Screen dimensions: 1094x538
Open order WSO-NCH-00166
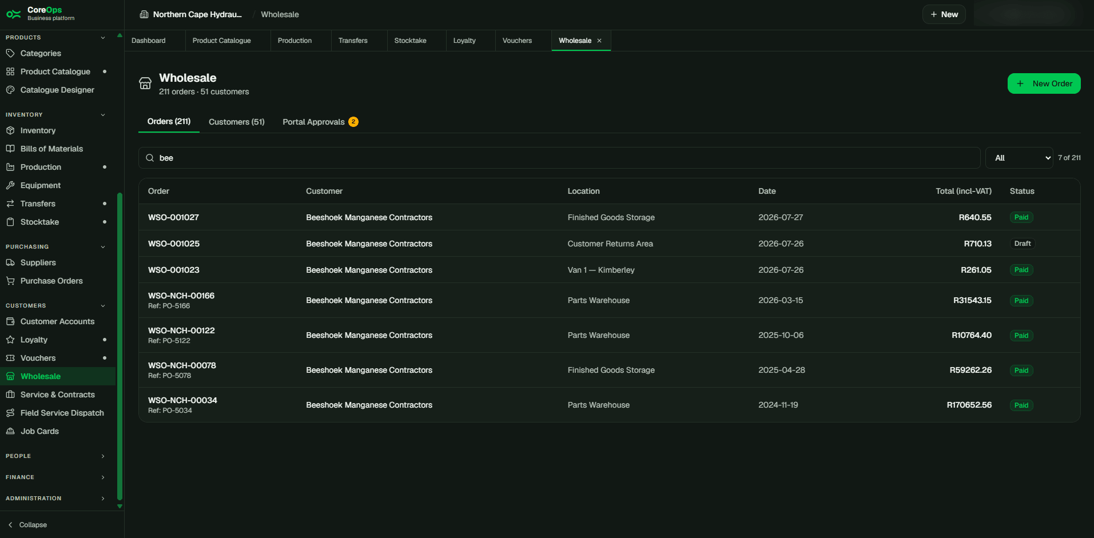tap(181, 296)
